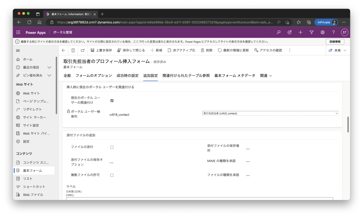The image size is (363, 217).
Task: Open サイト マーカー in sidebar
Action: tap(34, 117)
